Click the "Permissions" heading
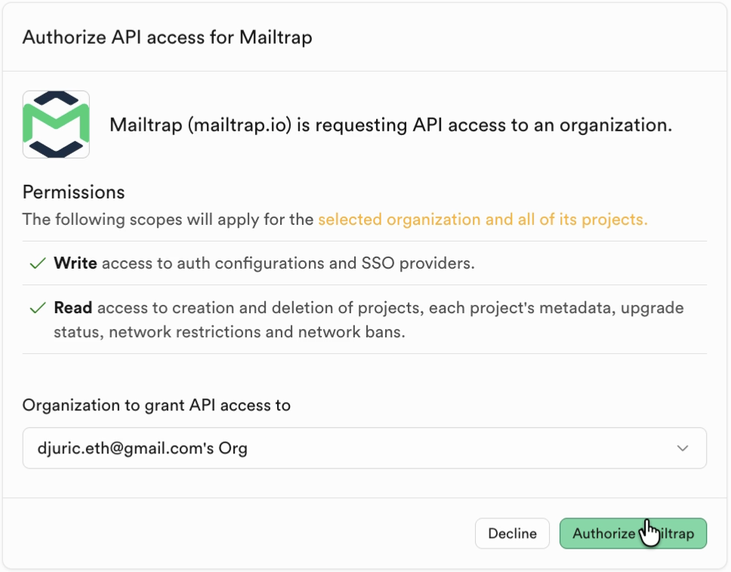This screenshot has height=572, width=731. click(x=74, y=192)
